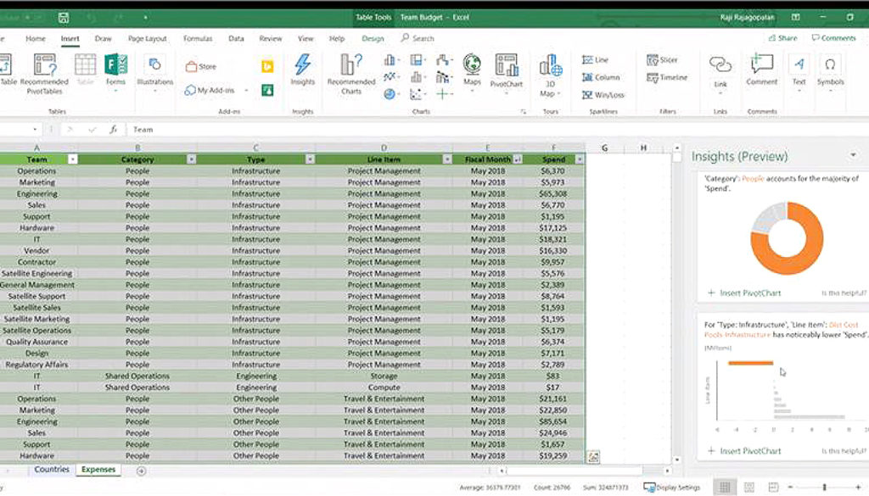Viewport: 869px width, 496px height.
Task: Open the Spend column filter dropdown
Action: coord(580,159)
